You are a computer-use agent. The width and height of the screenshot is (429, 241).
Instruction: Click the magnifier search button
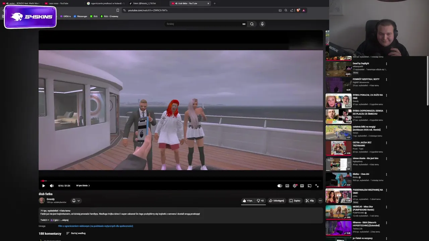pos(252,24)
